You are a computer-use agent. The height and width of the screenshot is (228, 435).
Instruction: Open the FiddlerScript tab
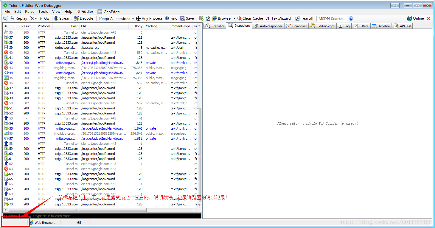click(x=322, y=26)
